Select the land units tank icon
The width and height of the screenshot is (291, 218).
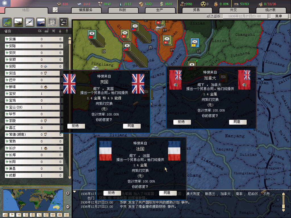click(x=18, y=22)
